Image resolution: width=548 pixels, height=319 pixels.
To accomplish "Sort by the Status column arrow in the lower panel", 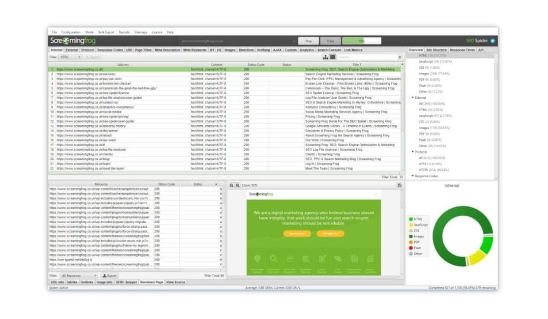I will click(x=216, y=184).
